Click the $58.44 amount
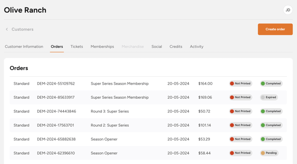 [204, 153]
